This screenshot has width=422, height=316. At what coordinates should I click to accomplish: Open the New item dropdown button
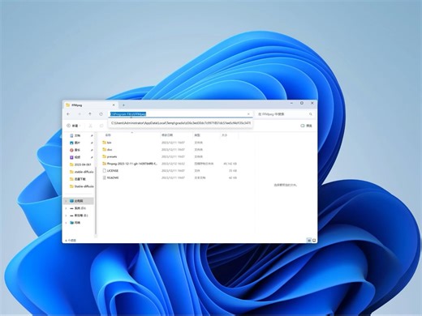pyautogui.click(x=74, y=126)
